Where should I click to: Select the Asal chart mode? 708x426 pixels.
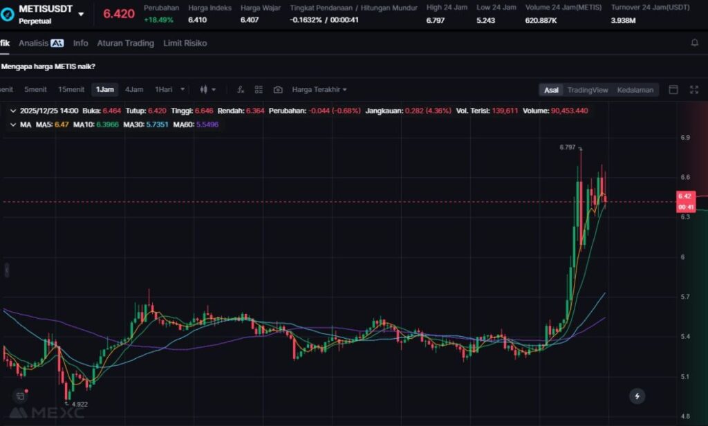coord(551,90)
